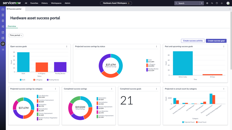Click the tab bar overflow icon at right
This screenshot has width=232, height=130.
(x=230, y=9)
